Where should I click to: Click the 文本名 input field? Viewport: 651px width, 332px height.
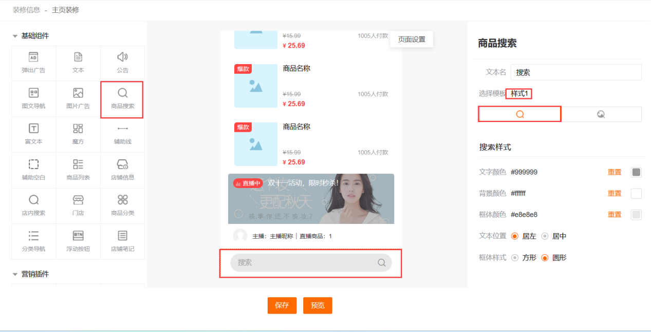(x=575, y=72)
